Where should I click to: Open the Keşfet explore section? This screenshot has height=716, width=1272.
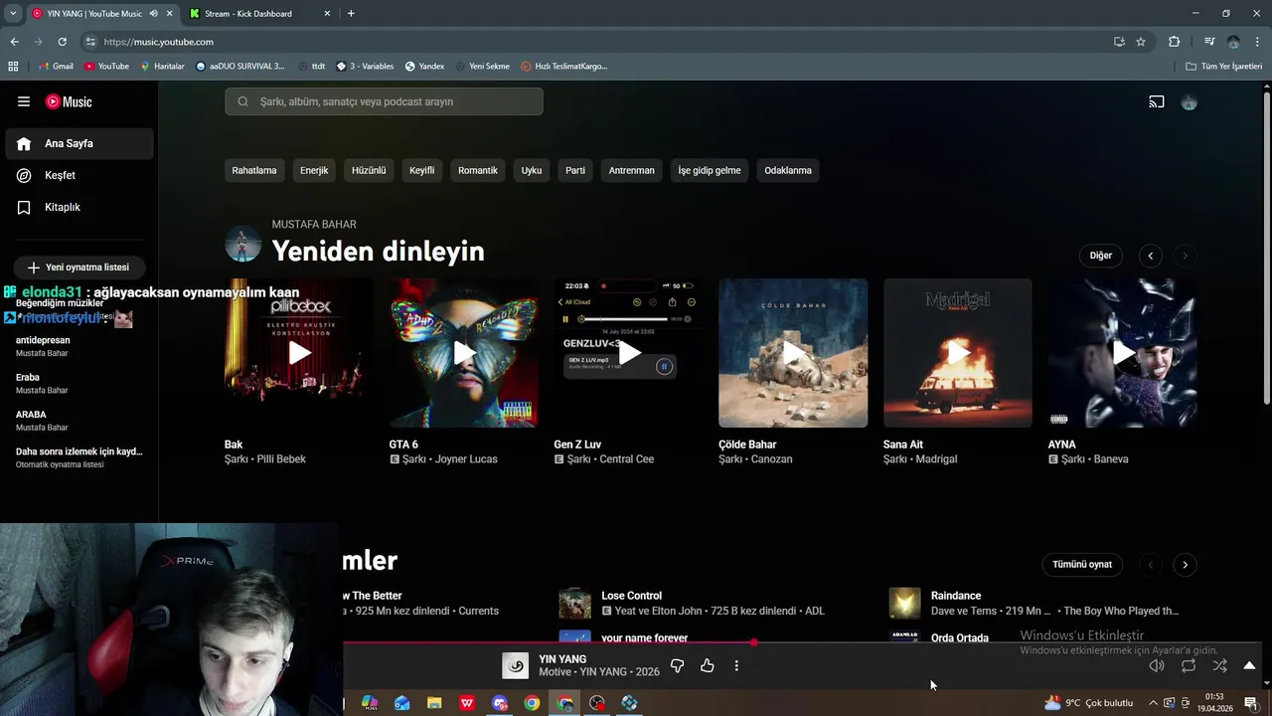pyautogui.click(x=79, y=175)
